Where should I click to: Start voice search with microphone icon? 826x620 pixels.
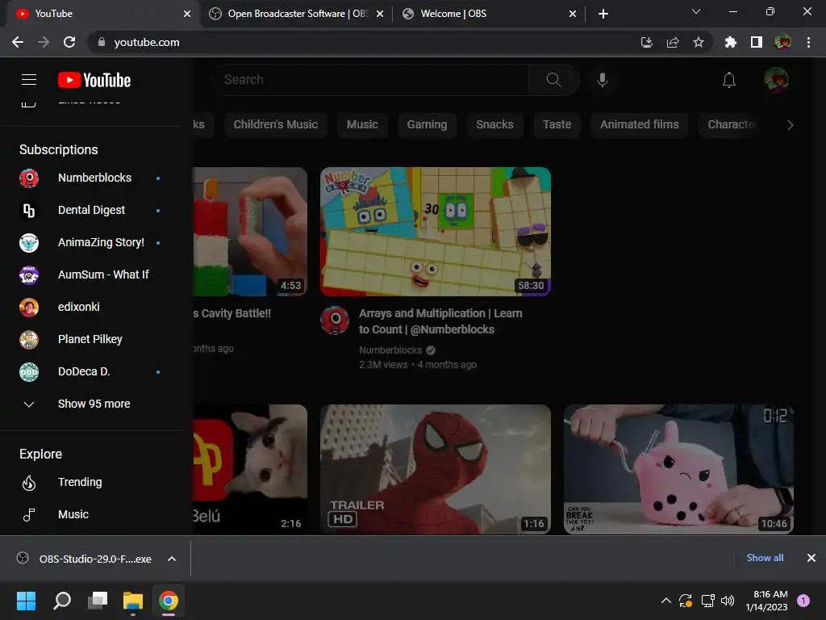coord(602,80)
